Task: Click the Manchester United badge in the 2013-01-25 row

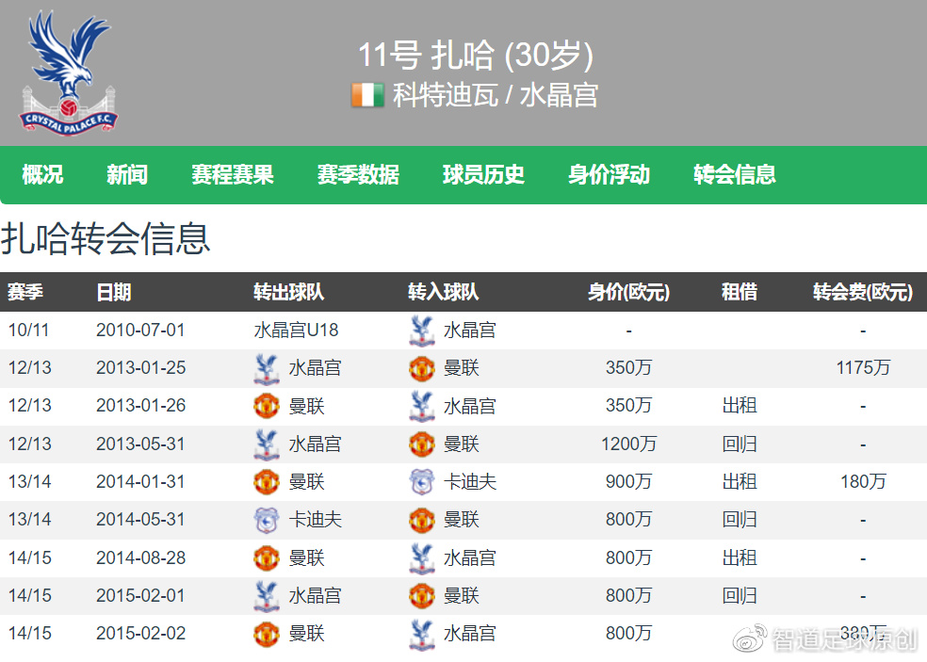Action: [422, 368]
